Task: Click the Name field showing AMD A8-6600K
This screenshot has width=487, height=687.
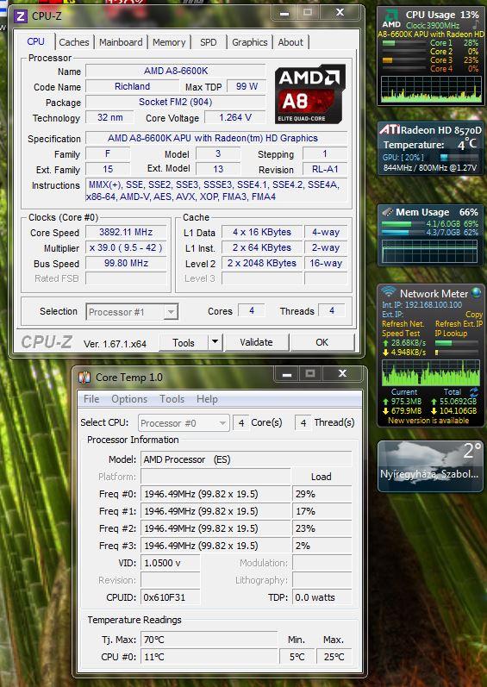Action: coord(176,71)
